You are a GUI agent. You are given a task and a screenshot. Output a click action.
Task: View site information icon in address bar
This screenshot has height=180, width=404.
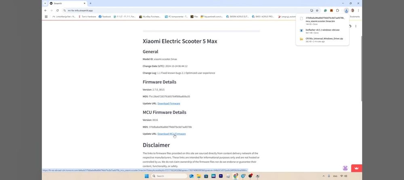[65, 10]
